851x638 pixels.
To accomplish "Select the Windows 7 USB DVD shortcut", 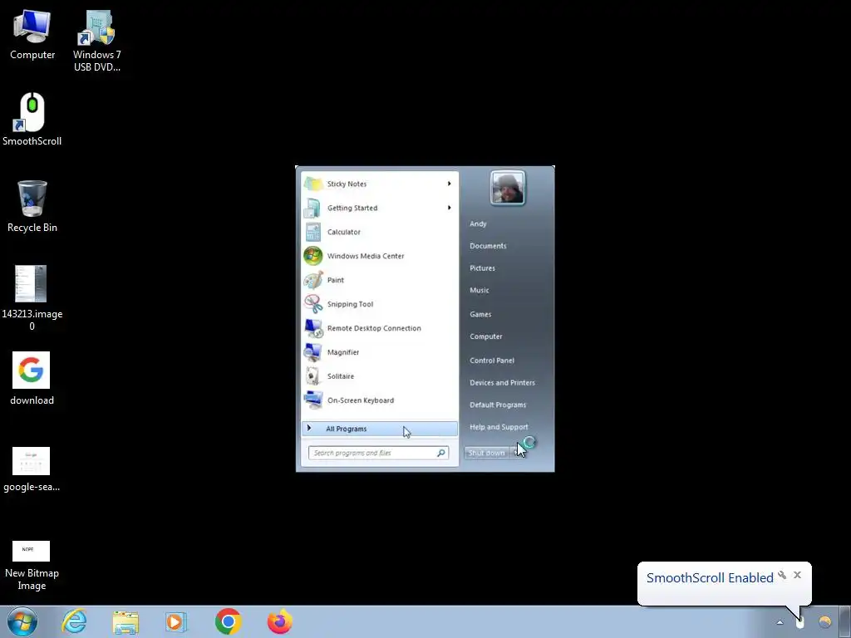I will (97, 41).
